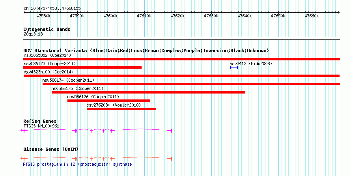This screenshot has width=351, height=176.
Task: Select the nsv586175 (Cooper2011) red bar
Action: 148,92
